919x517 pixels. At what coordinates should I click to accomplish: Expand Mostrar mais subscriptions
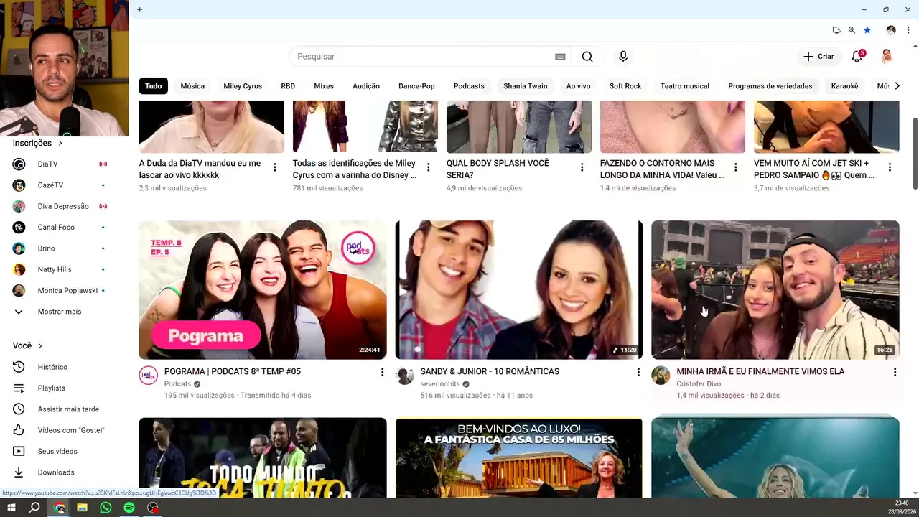click(x=61, y=312)
